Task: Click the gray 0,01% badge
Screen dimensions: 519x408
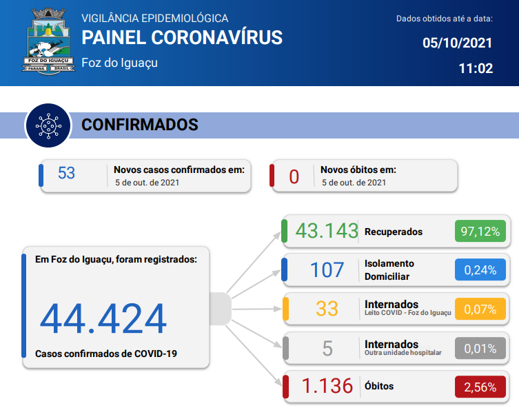Action: 480,348
